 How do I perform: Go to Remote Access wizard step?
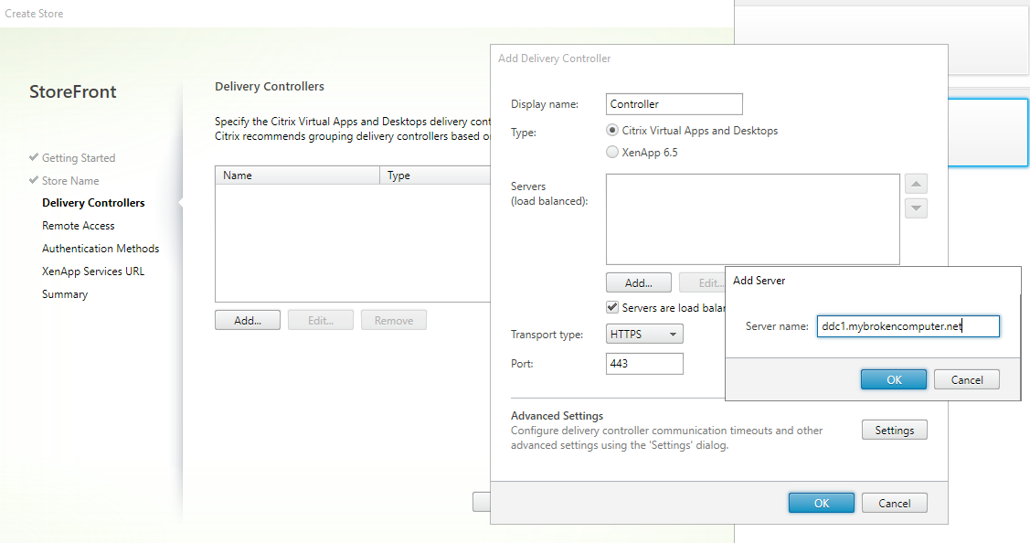pyautogui.click(x=79, y=226)
